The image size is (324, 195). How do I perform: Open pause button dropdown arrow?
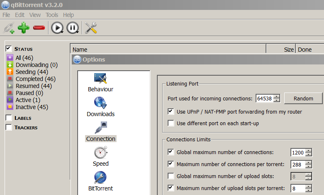(78, 32)
